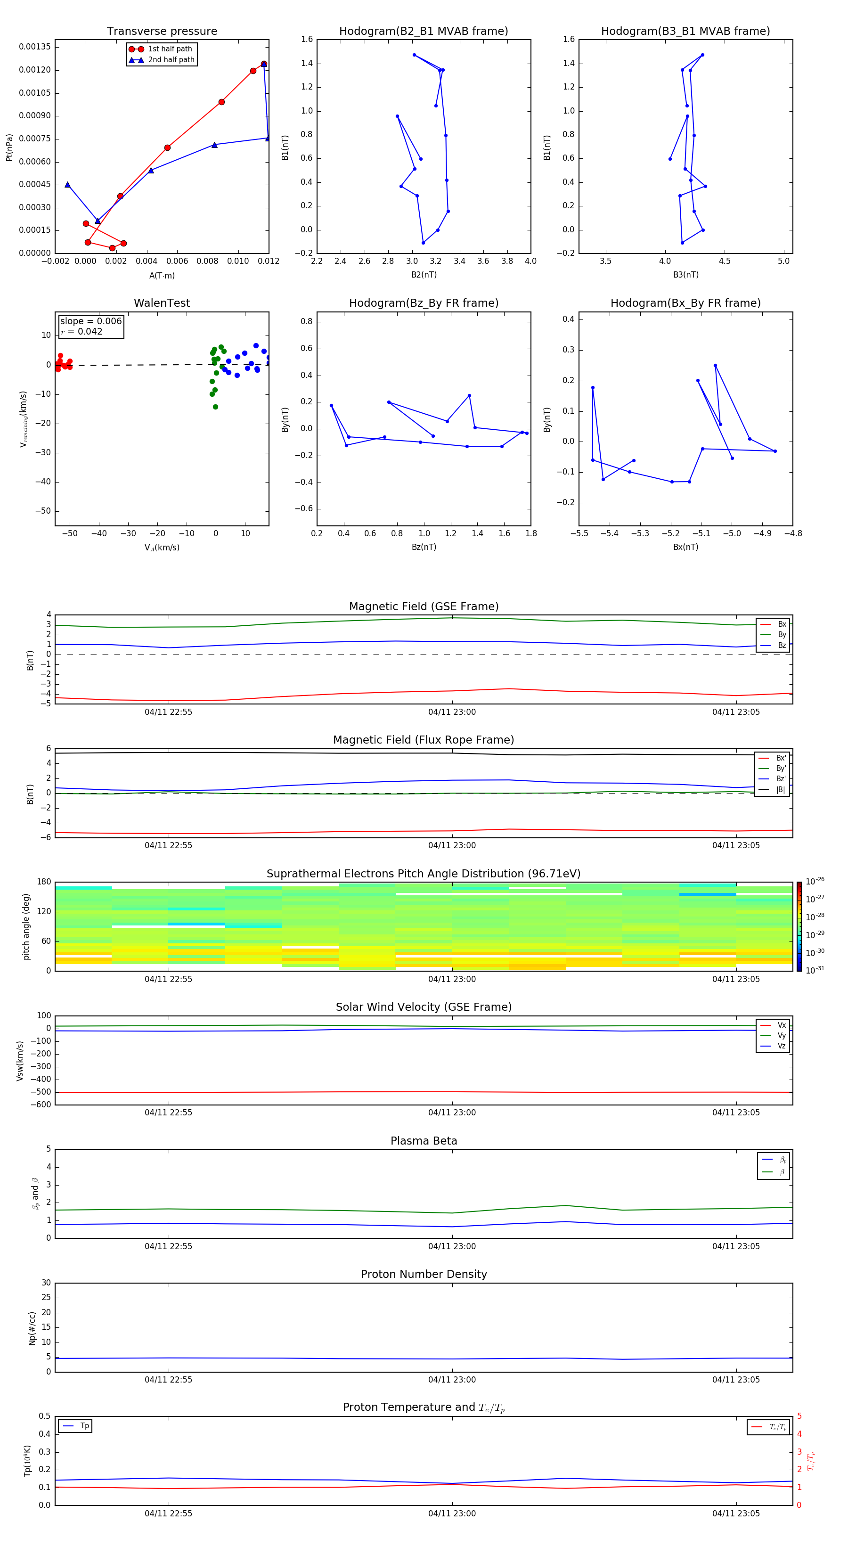Click '04/11 23:00' tick under GSE field panel

pos(452,712)
